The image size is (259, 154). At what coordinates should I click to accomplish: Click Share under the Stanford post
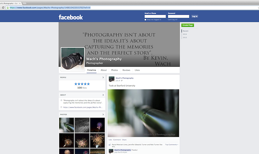point(124,140)
